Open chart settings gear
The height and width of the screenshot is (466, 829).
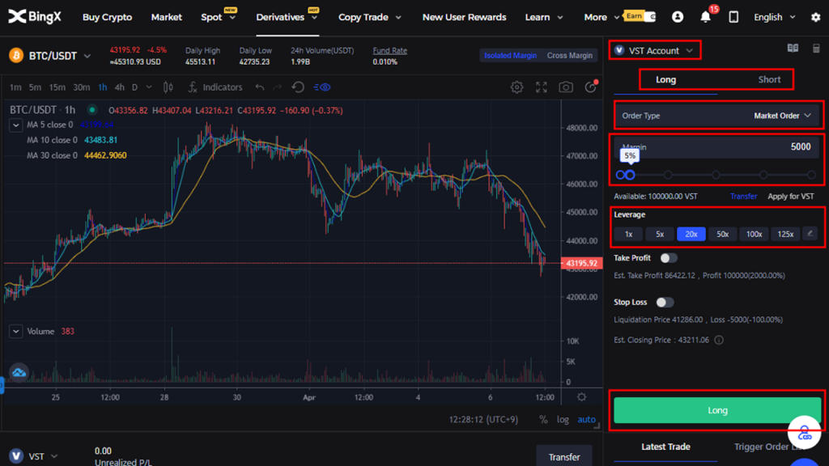517,87
